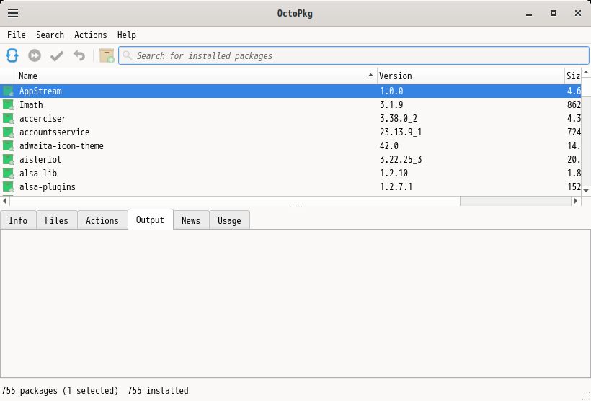Image resolution: width=591 pixels, height=401 pixels.
Task: Click the System upgrade fast-forward icon
Action: coord(35,55)
